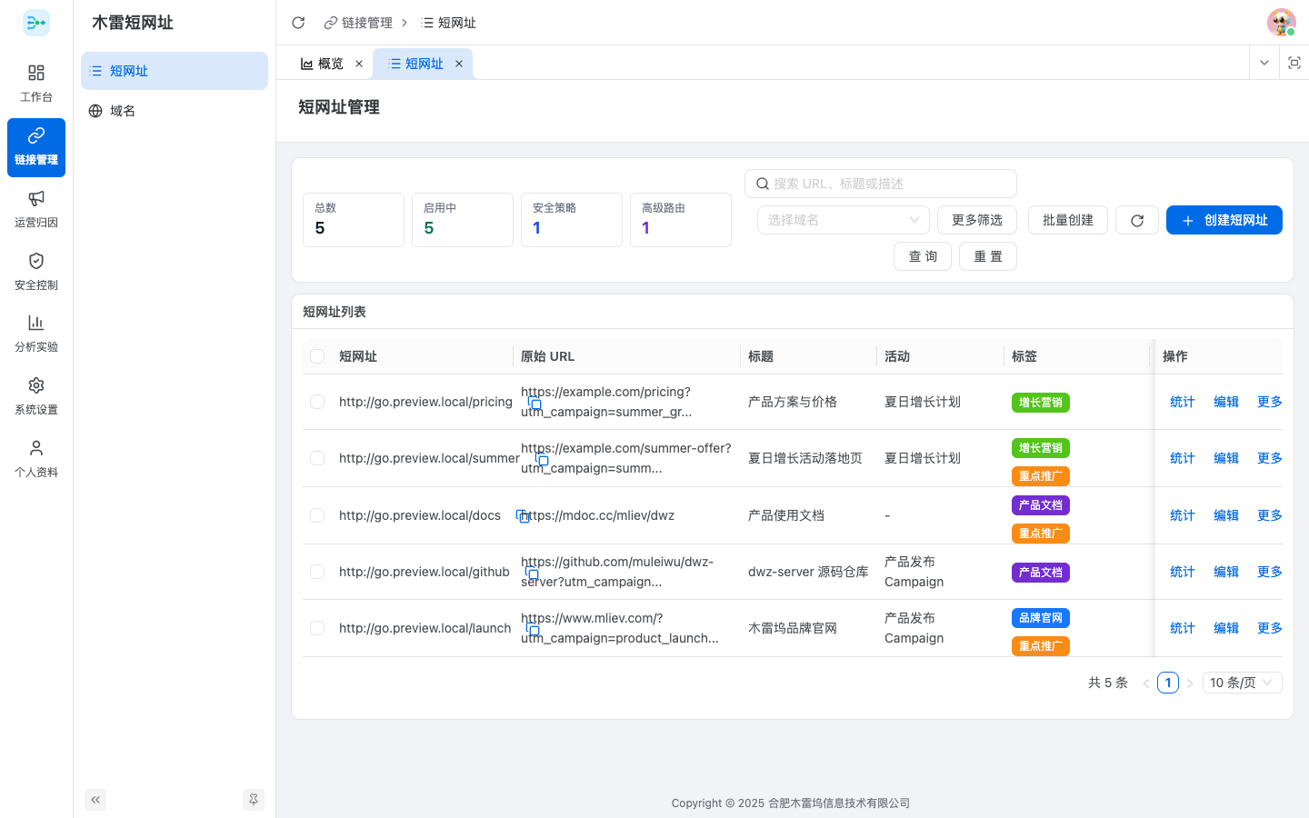Close the 概览 tab
Viewport: 1309px width, 818px height.
[359, 64]
